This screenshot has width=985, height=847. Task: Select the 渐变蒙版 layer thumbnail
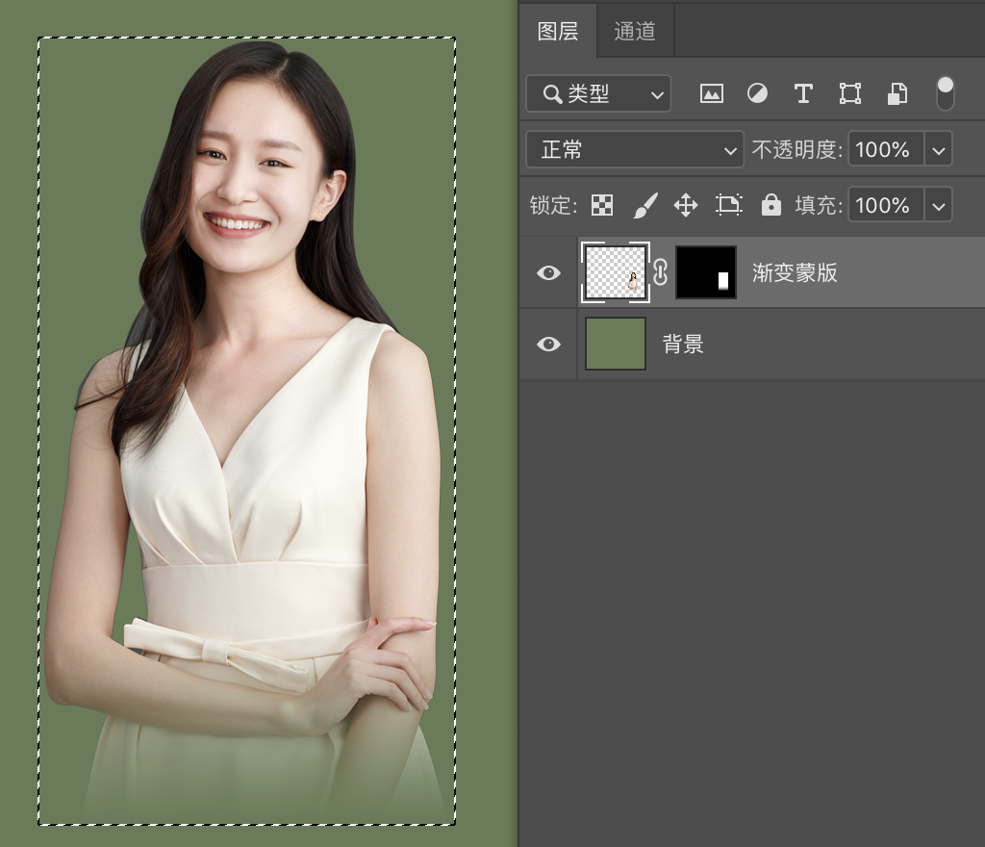point(615,272)
